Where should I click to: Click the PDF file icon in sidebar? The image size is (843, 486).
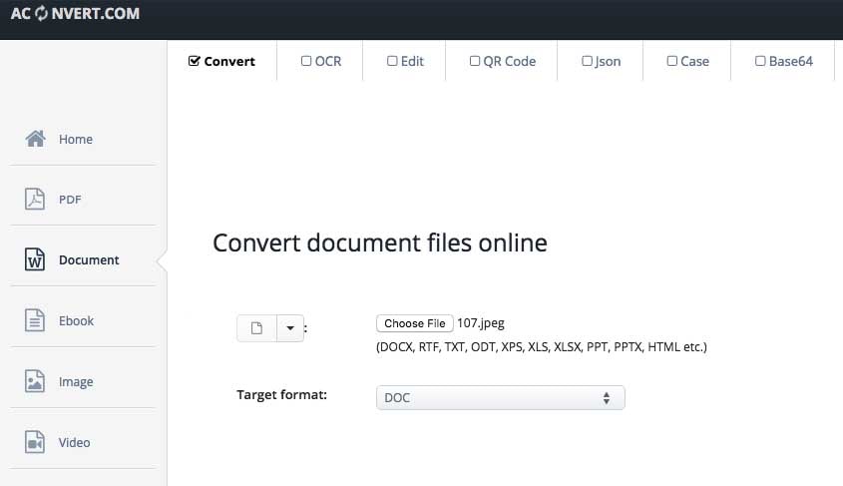[35, 200]
